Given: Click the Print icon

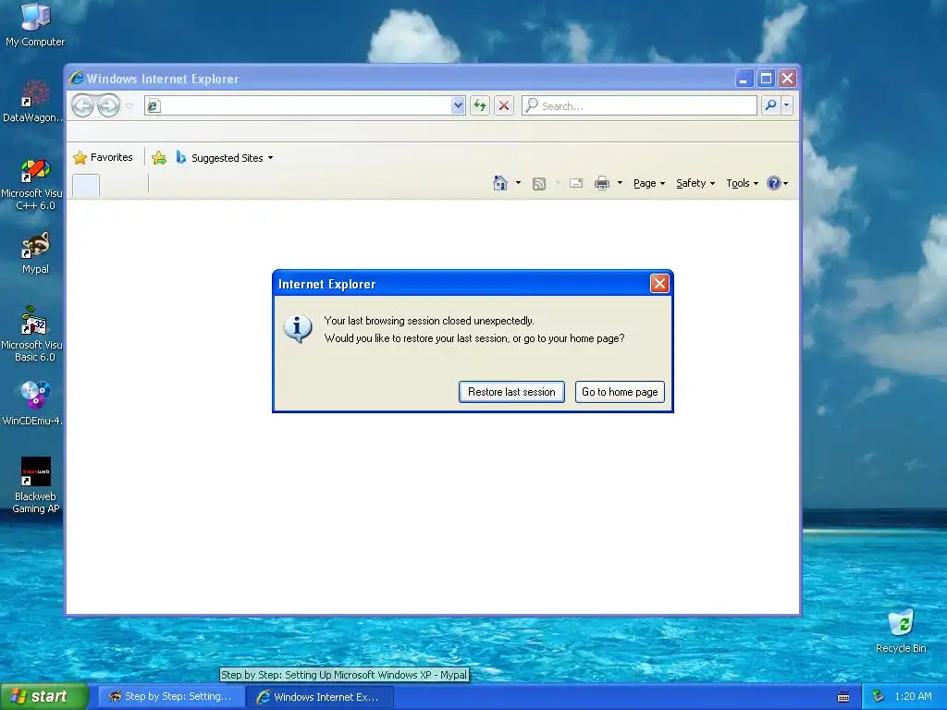Looking at the screenshot, I should [x=602, y=183].
